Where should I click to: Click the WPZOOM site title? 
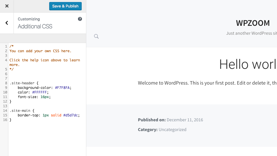[253, 23]
